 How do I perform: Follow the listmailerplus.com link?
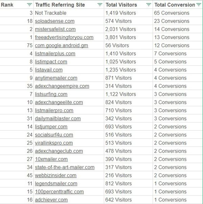(55, 53)
